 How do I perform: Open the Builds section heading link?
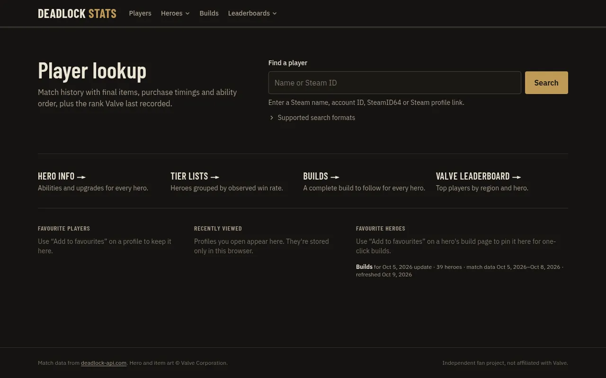tap(321, 176)
